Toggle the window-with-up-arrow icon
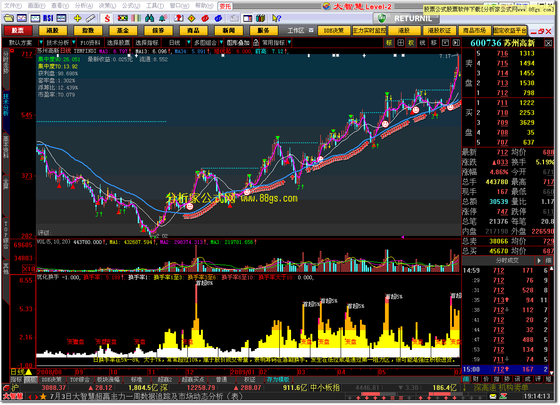 (445, 43)
